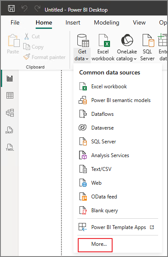
Task: Click the OneLake catalog ribbon icon
Action: tap(127, 40)
